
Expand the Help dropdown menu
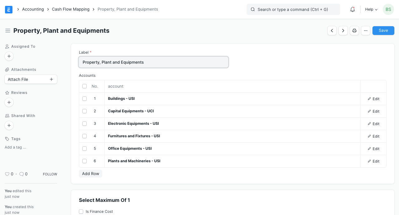[371, 9]
